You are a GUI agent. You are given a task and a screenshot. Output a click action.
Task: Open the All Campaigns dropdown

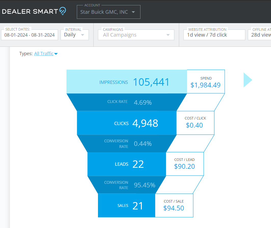[x=136, y=35]
